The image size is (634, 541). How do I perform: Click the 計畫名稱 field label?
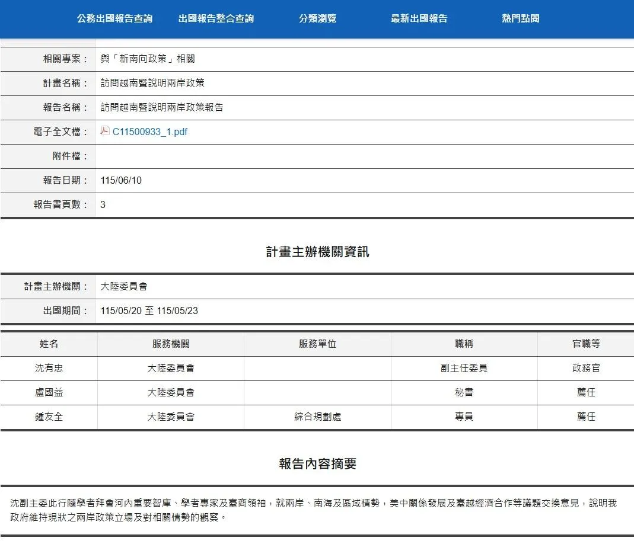[x=65, y=83]
